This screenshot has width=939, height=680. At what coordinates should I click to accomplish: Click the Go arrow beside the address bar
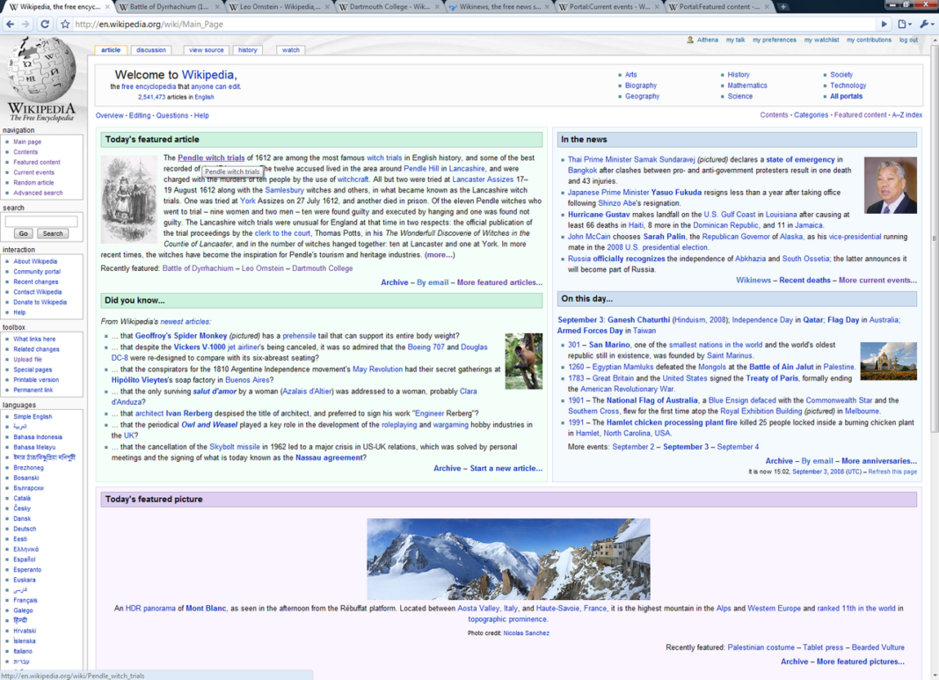tap(884, 24)
